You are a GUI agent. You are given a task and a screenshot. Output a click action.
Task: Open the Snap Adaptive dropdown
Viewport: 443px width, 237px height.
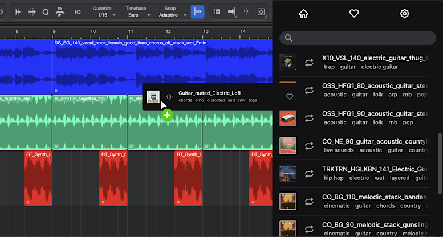(170, 15)
